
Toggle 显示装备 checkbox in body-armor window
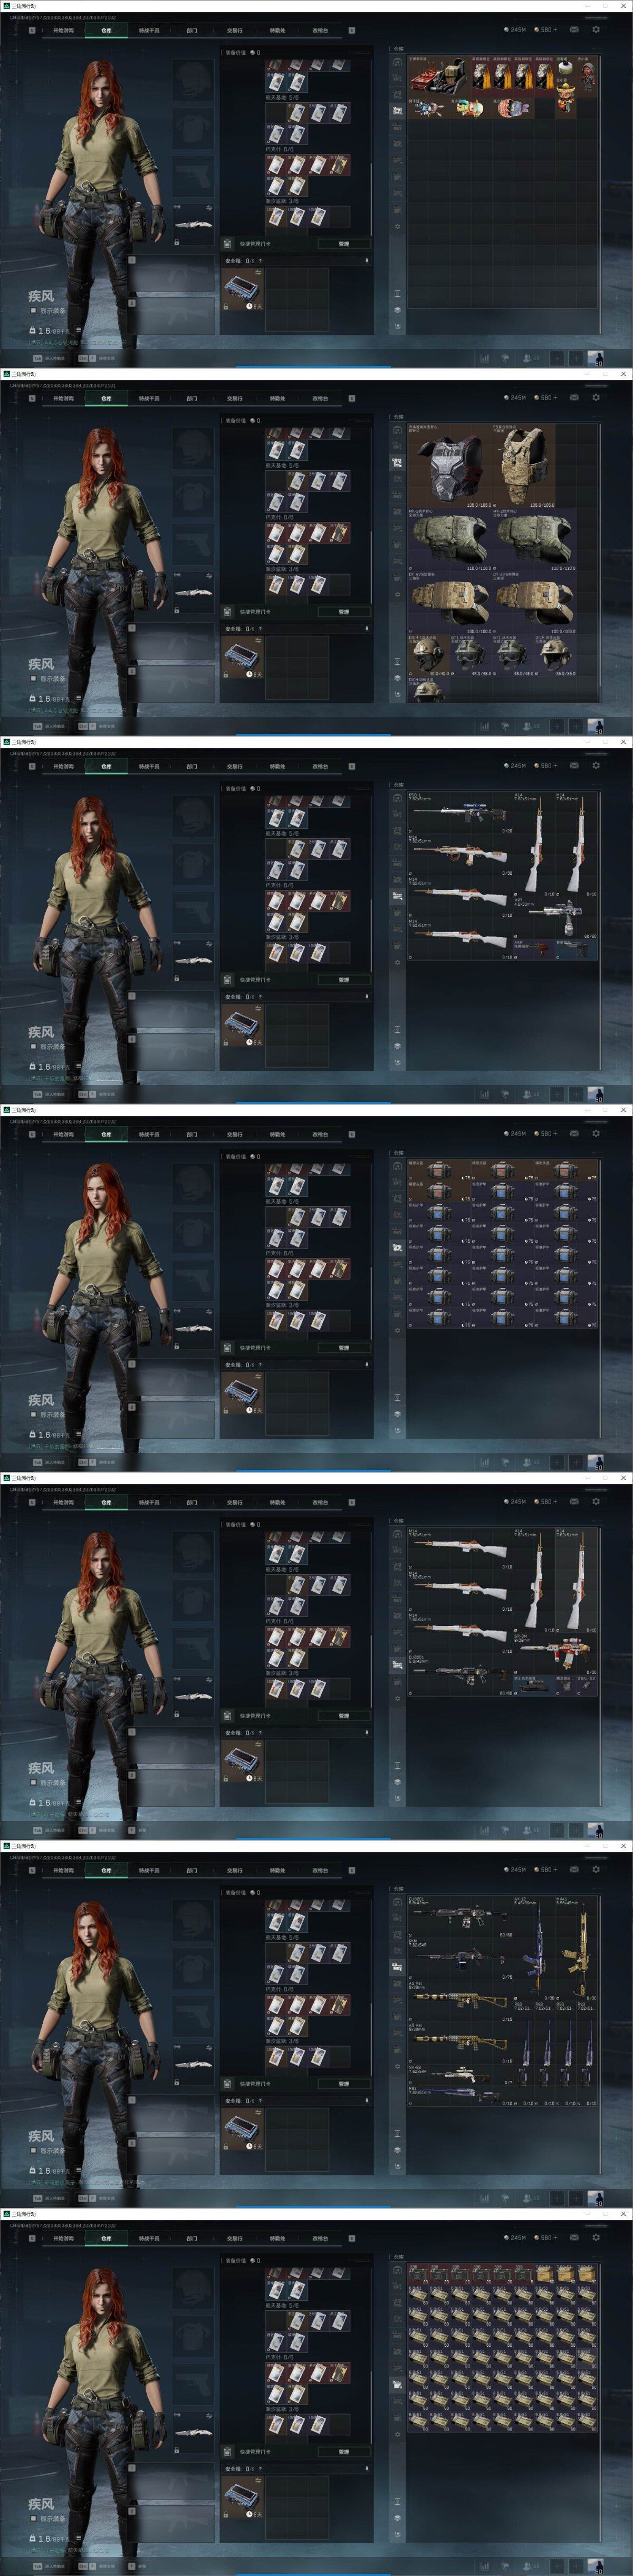[x=34, y=679]
